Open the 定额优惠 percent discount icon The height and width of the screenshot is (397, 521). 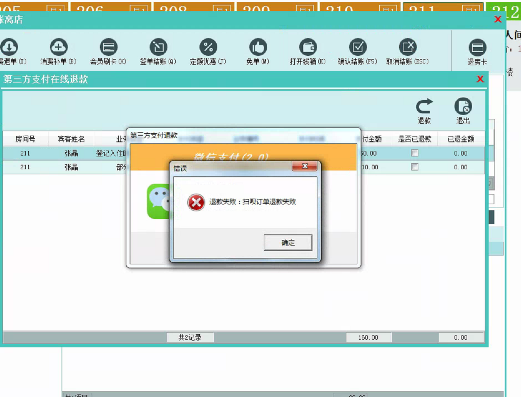click(208, 47)
